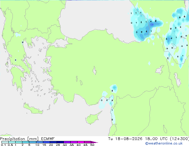Click the '18..00 UTC' time text
Screen dimensions: 189x146
[156, 139]
